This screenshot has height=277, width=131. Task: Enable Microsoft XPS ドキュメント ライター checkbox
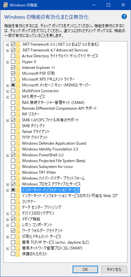[13, 79]
